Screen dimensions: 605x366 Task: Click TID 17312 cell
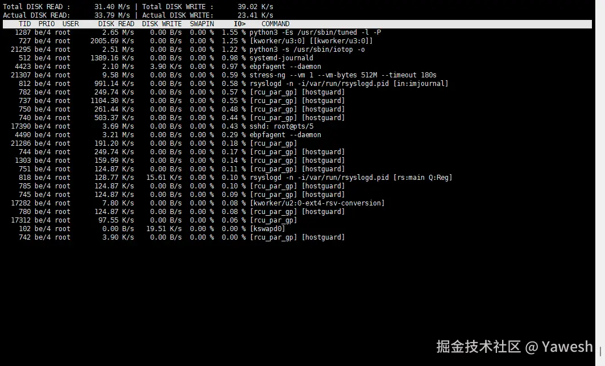(21, 220)
